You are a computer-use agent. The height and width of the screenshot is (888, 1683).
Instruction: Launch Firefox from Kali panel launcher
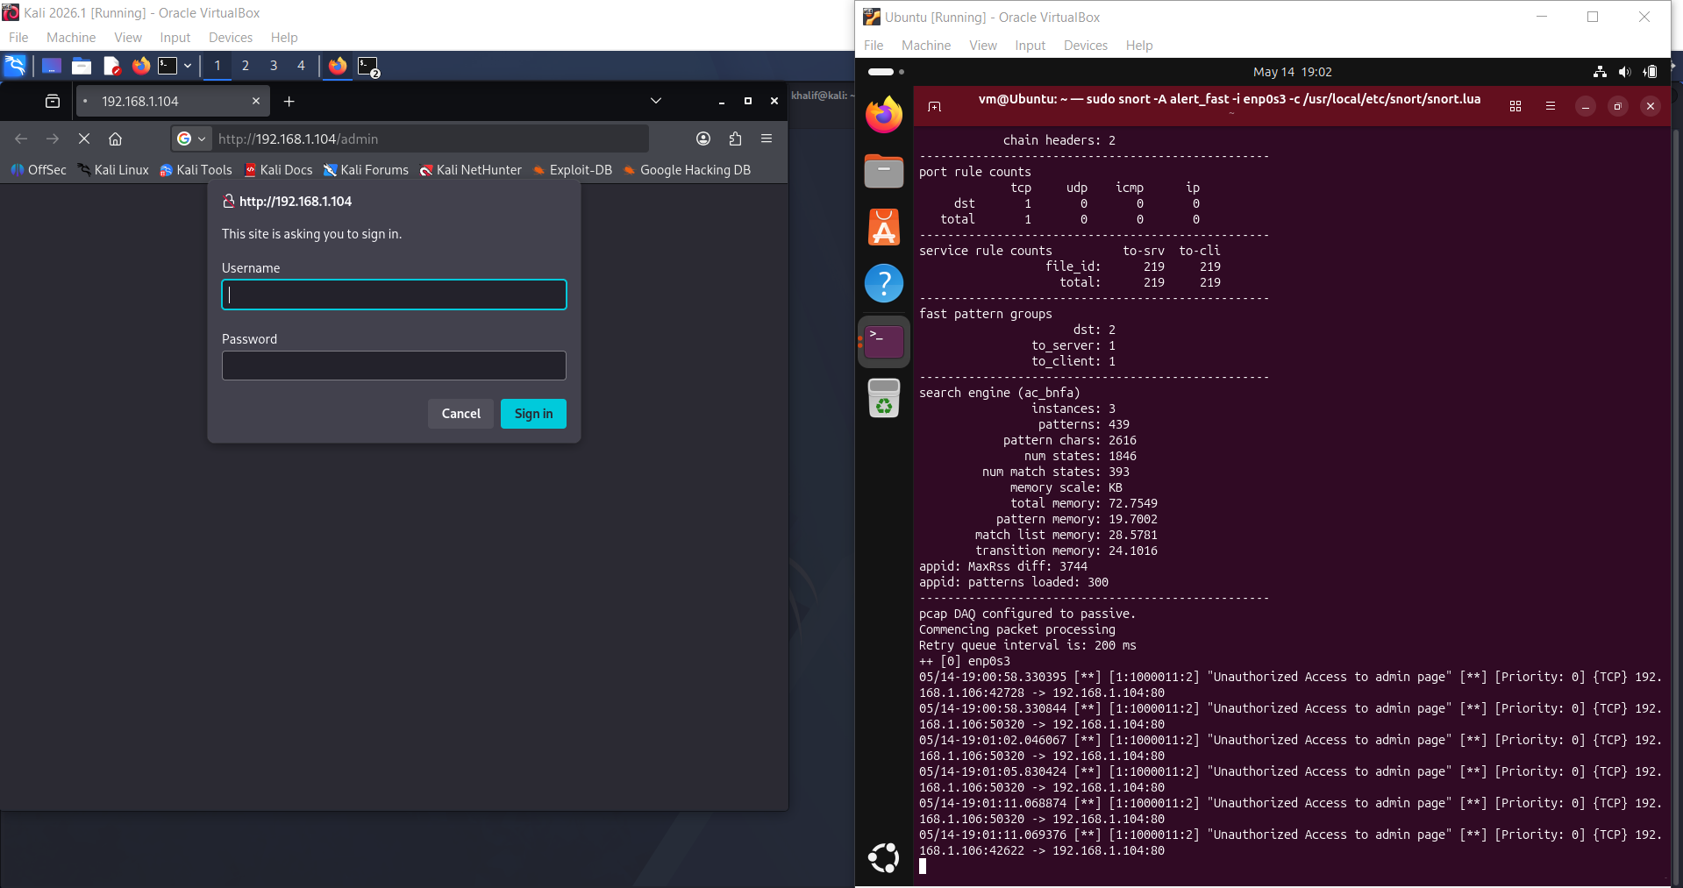point(140,66)
